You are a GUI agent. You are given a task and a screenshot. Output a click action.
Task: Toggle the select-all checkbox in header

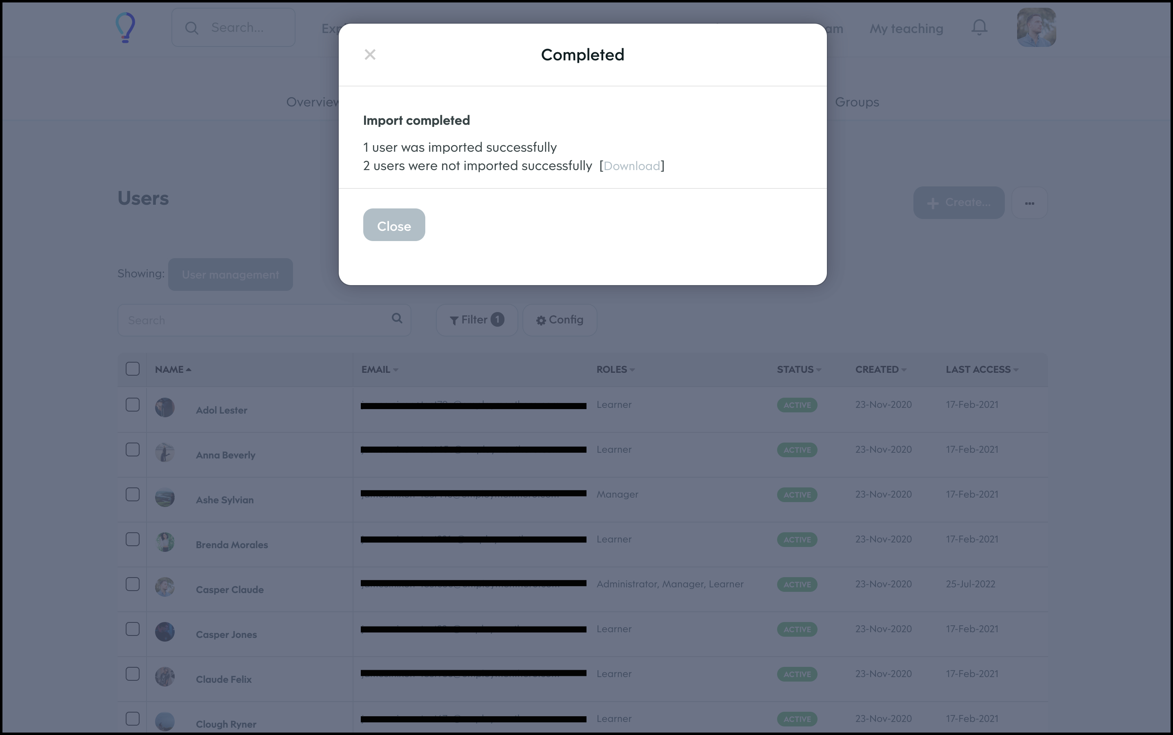point(132,368)
